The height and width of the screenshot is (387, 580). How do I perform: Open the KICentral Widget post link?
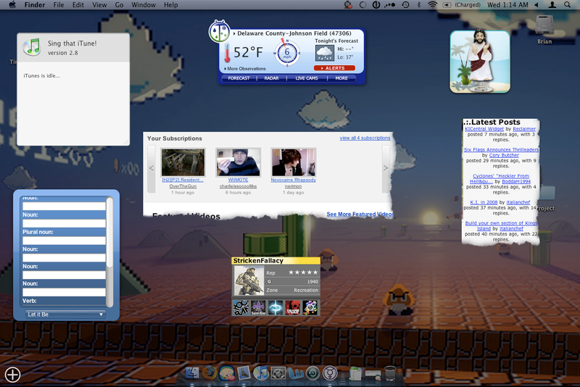click(x=484, y=129)
